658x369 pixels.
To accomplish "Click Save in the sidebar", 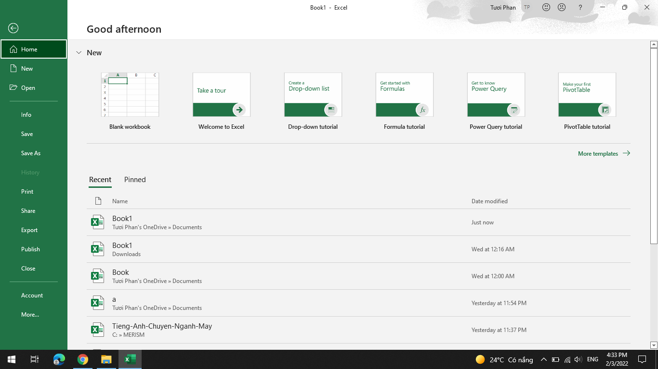I will click(34, 134).
